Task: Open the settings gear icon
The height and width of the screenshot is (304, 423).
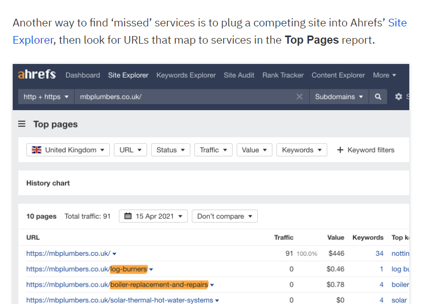Action: (399, 96)
